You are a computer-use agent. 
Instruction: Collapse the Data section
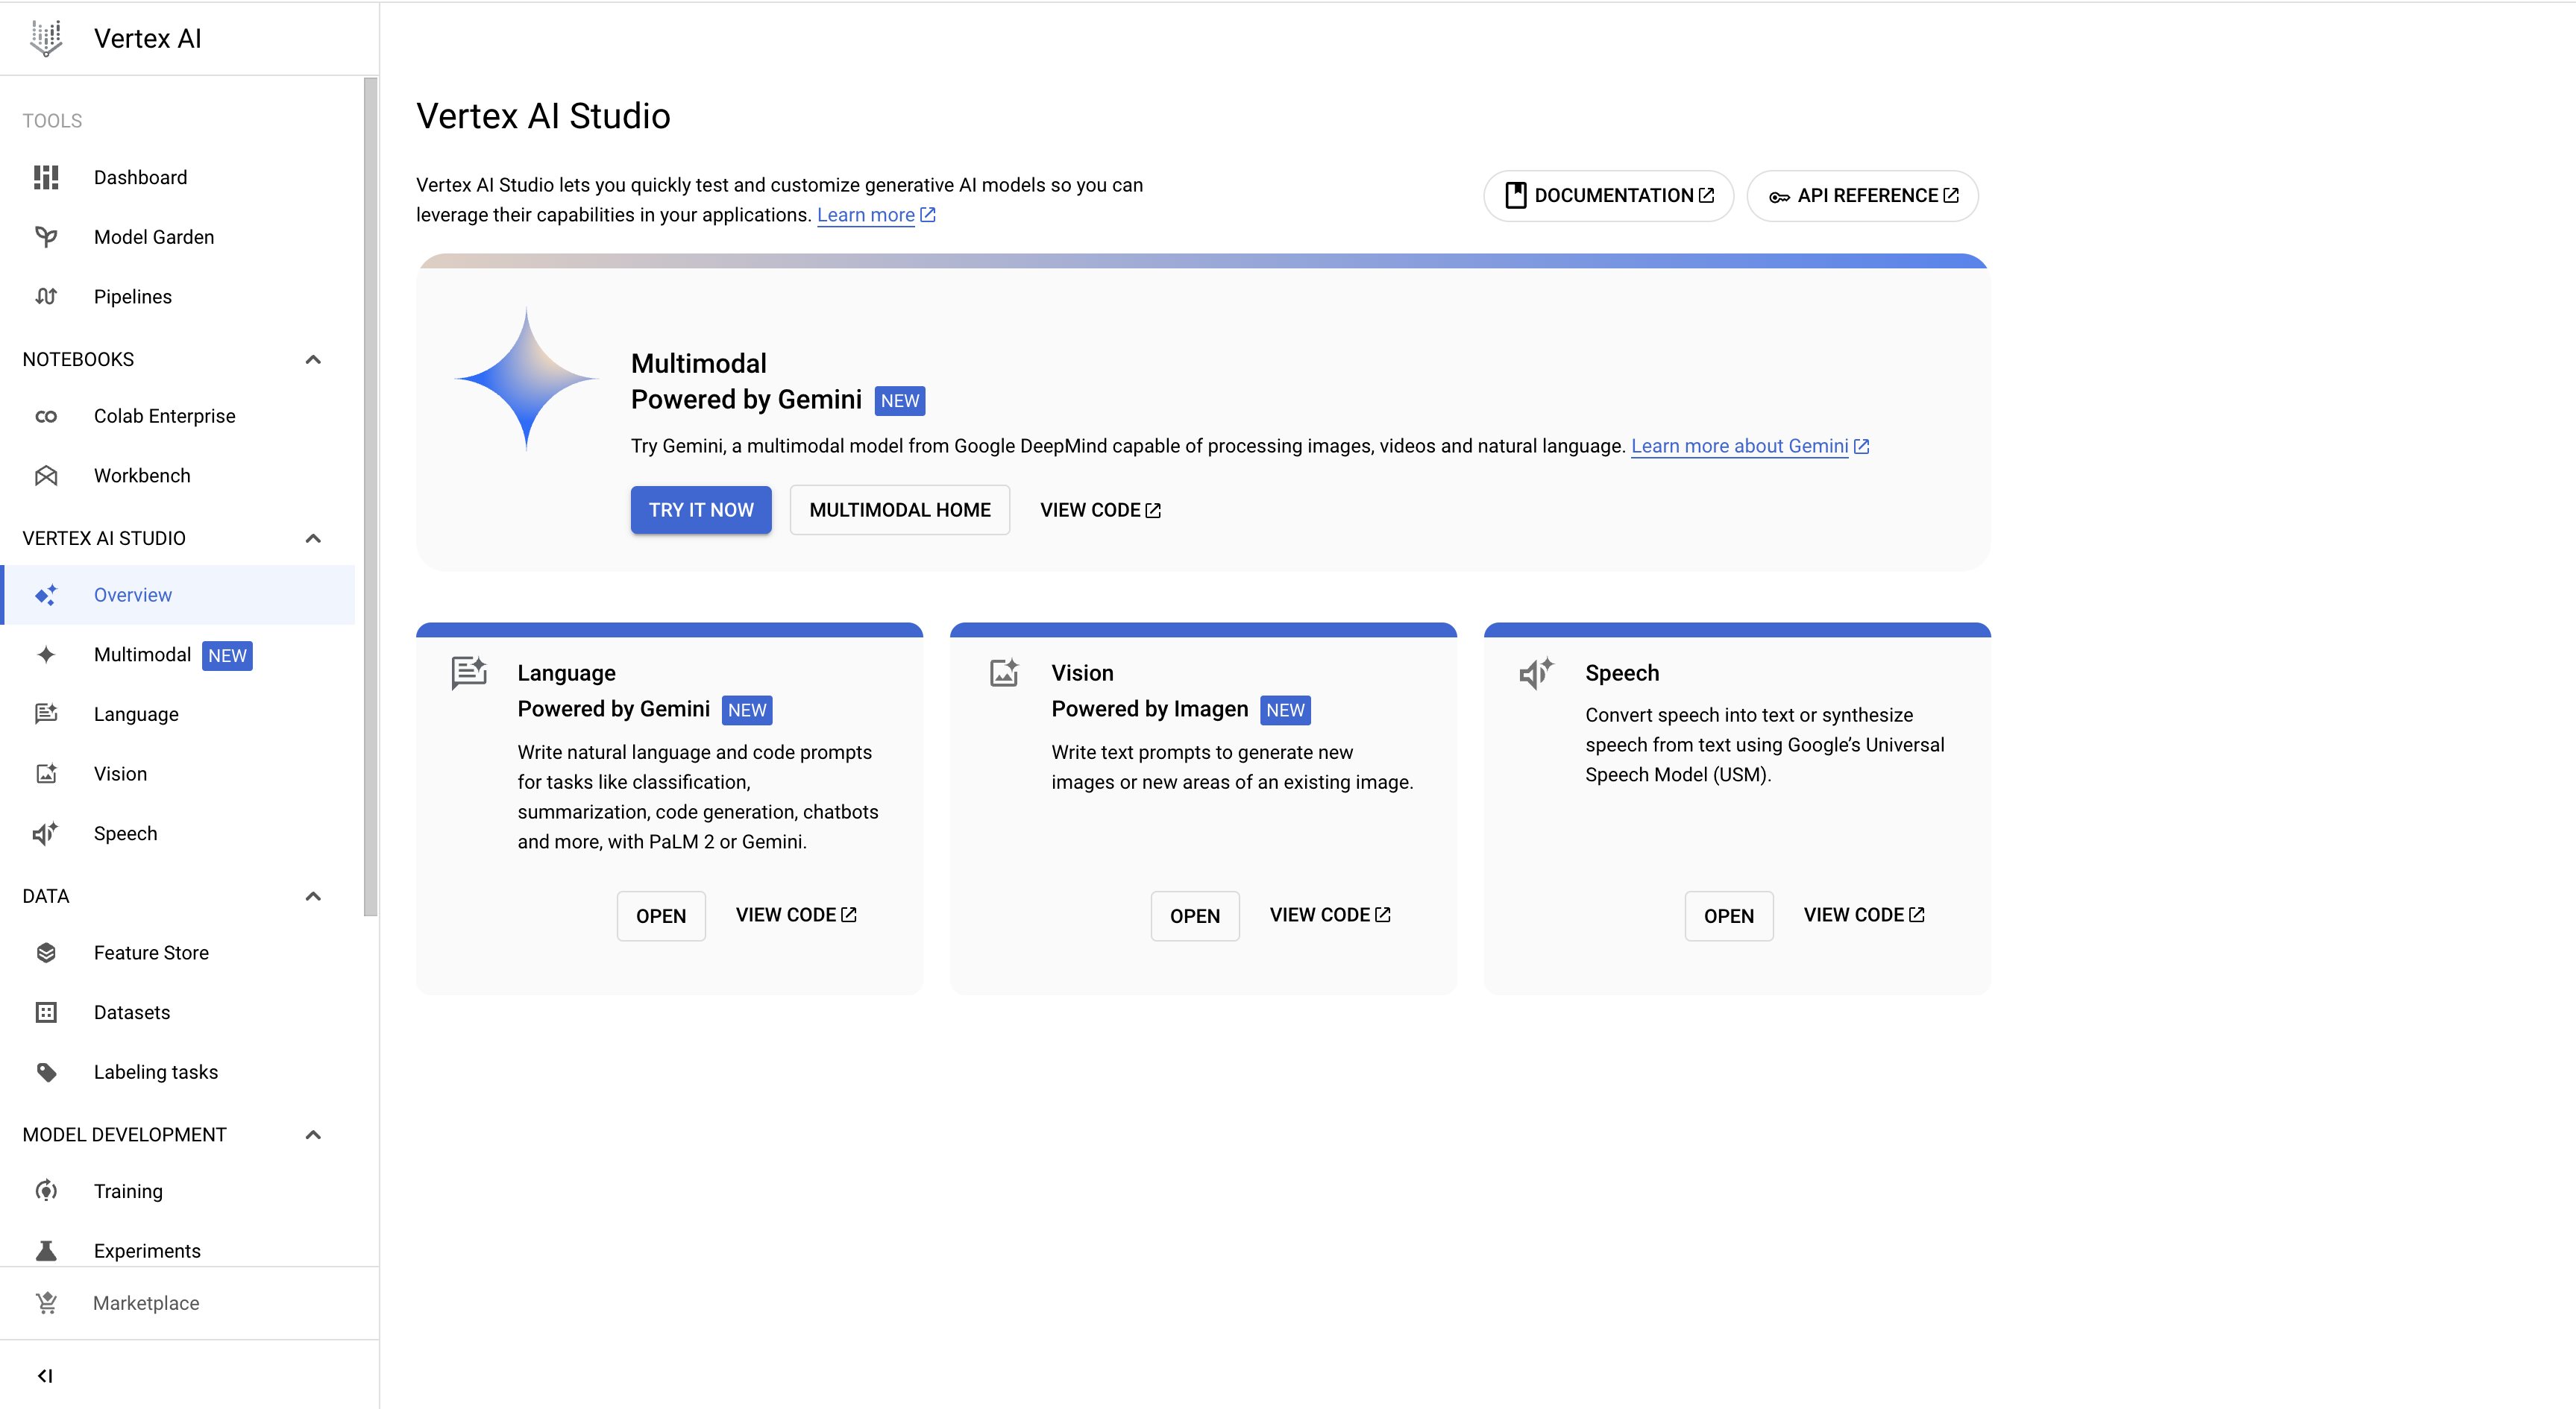[x=313, y=895]
